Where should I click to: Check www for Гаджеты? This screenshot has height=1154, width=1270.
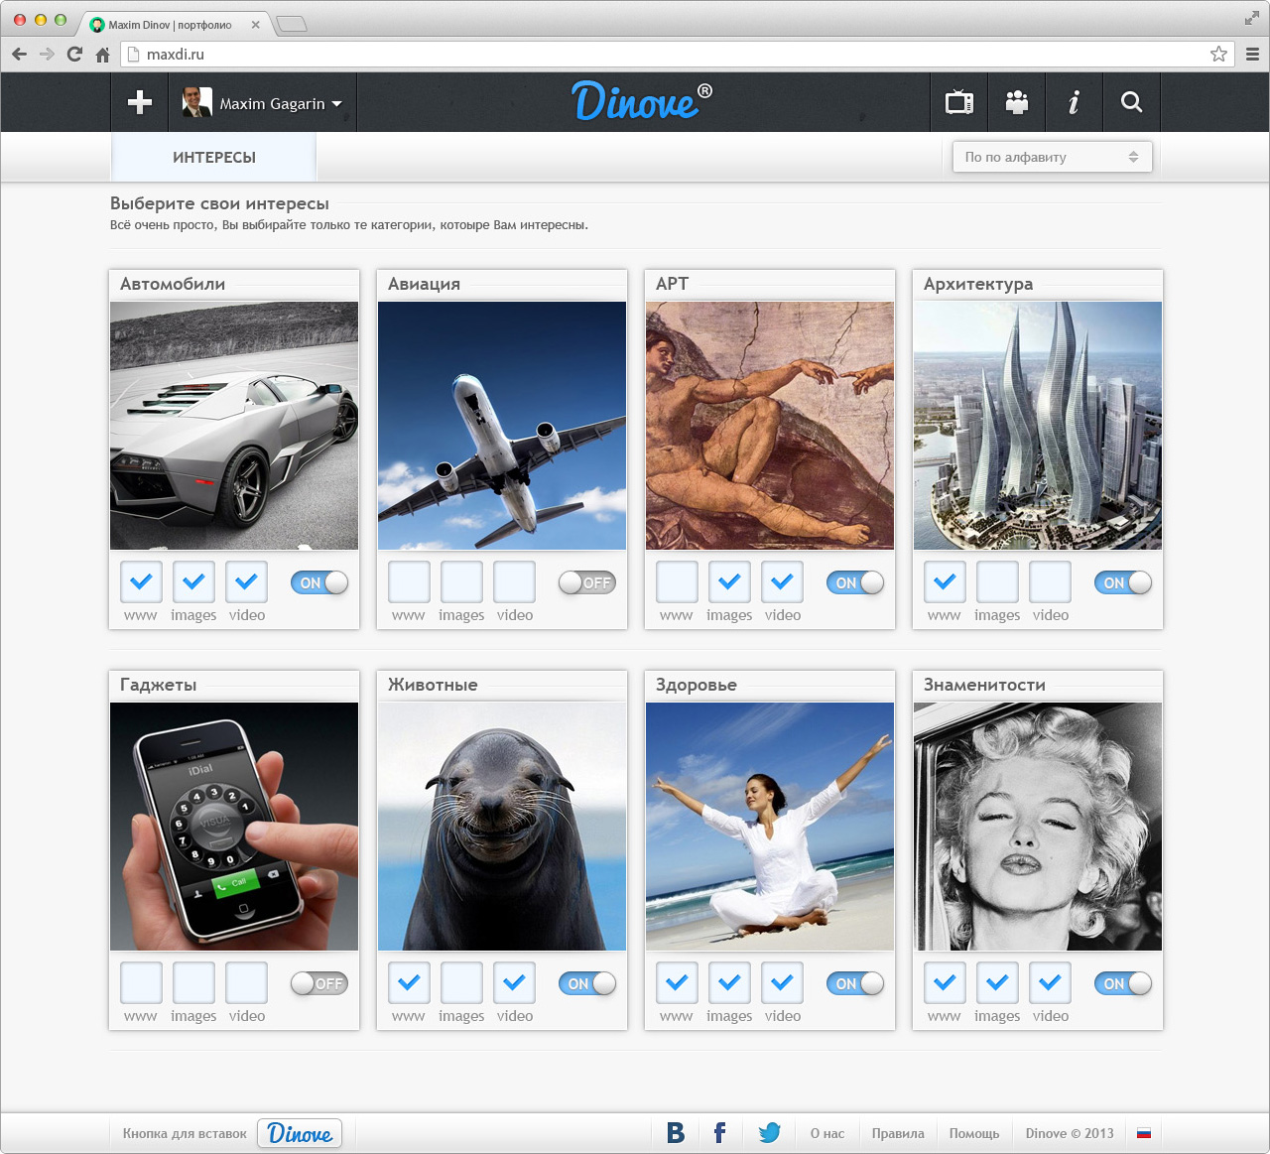pyautogui.click(x=141, y=983)
